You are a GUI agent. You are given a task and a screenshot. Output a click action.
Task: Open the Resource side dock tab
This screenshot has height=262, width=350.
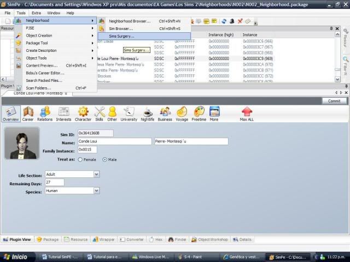pos(345,38)
